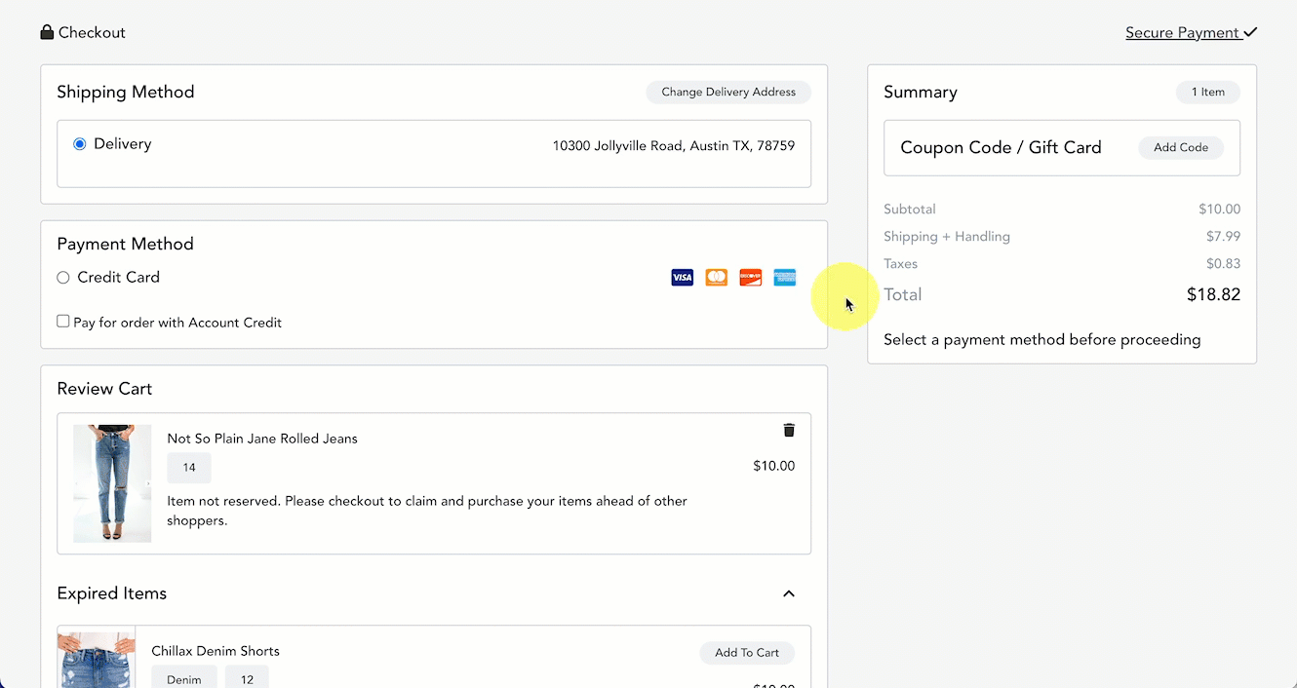Image resolution: width=1297 pixels, height=688 pixels.
Task: Collapse the Expired Items section
Action: coord(789,593)
